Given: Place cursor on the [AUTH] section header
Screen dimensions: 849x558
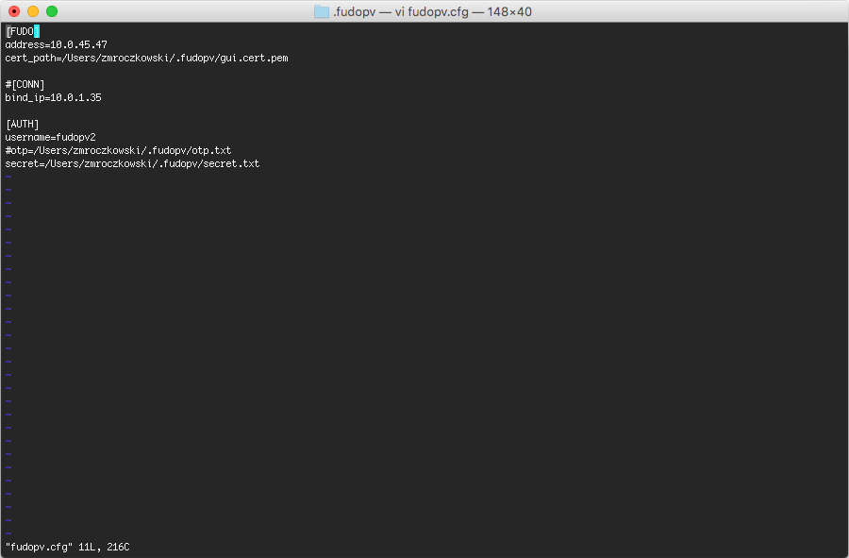Looking at the screenshot, I should point(22,124).
